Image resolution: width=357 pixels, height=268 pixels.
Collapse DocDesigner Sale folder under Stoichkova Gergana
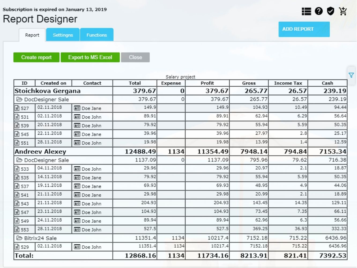pos(19,100)
